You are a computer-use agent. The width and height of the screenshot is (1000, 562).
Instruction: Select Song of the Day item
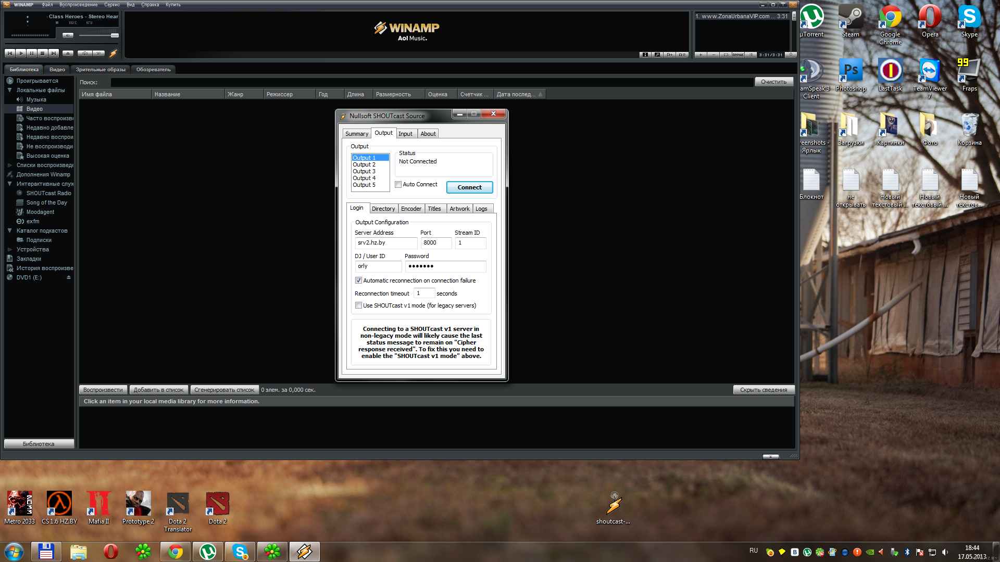[46, 202]
